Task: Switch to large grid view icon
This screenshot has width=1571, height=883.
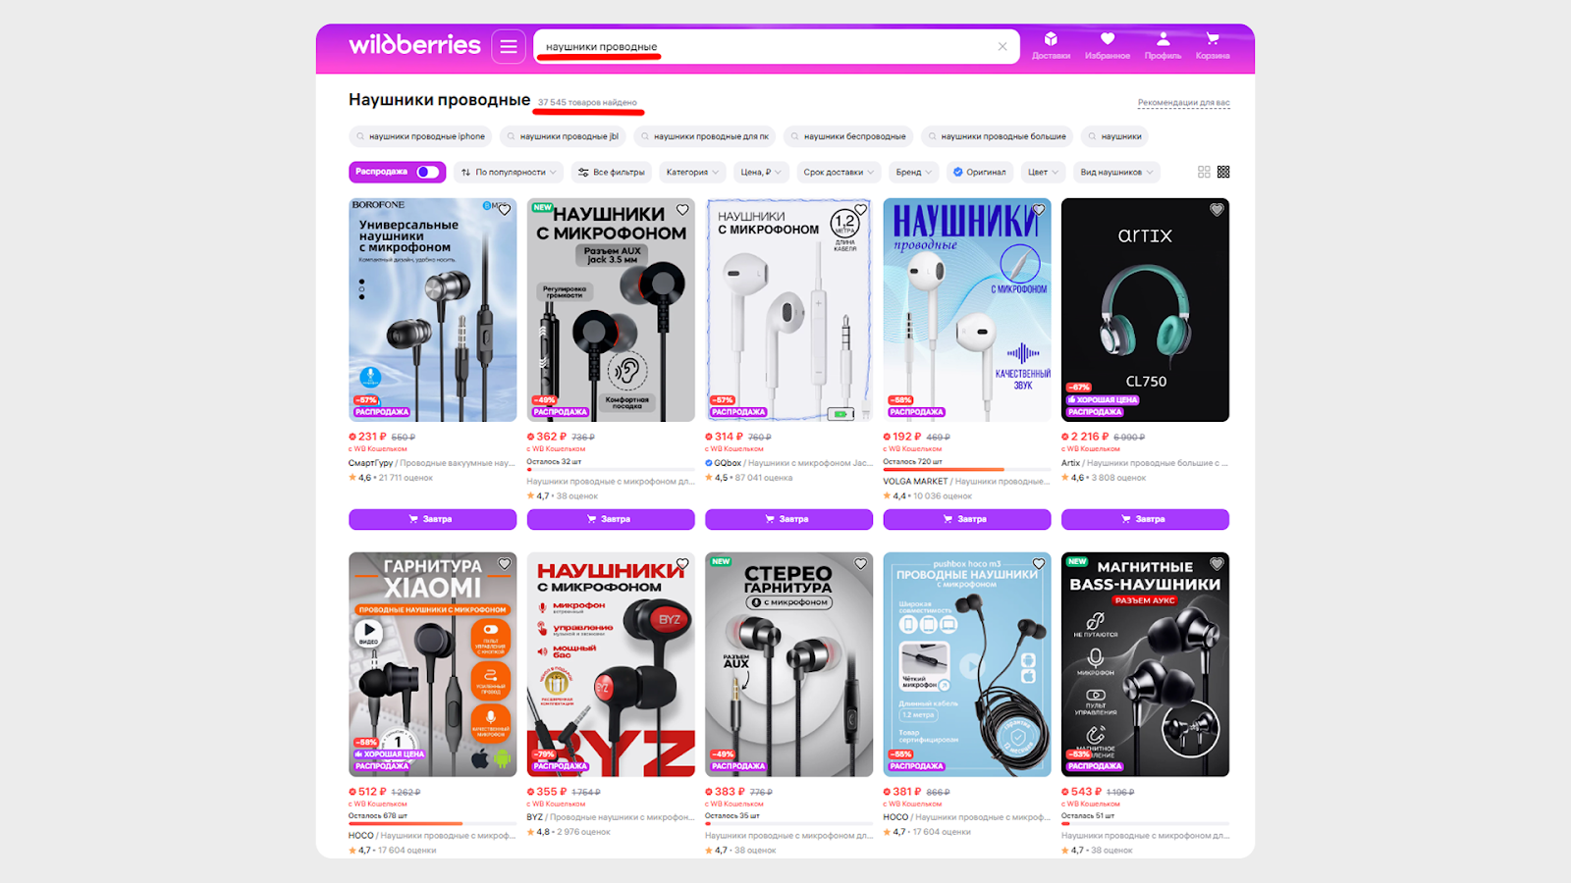Action: click(x=1204, y=172)
